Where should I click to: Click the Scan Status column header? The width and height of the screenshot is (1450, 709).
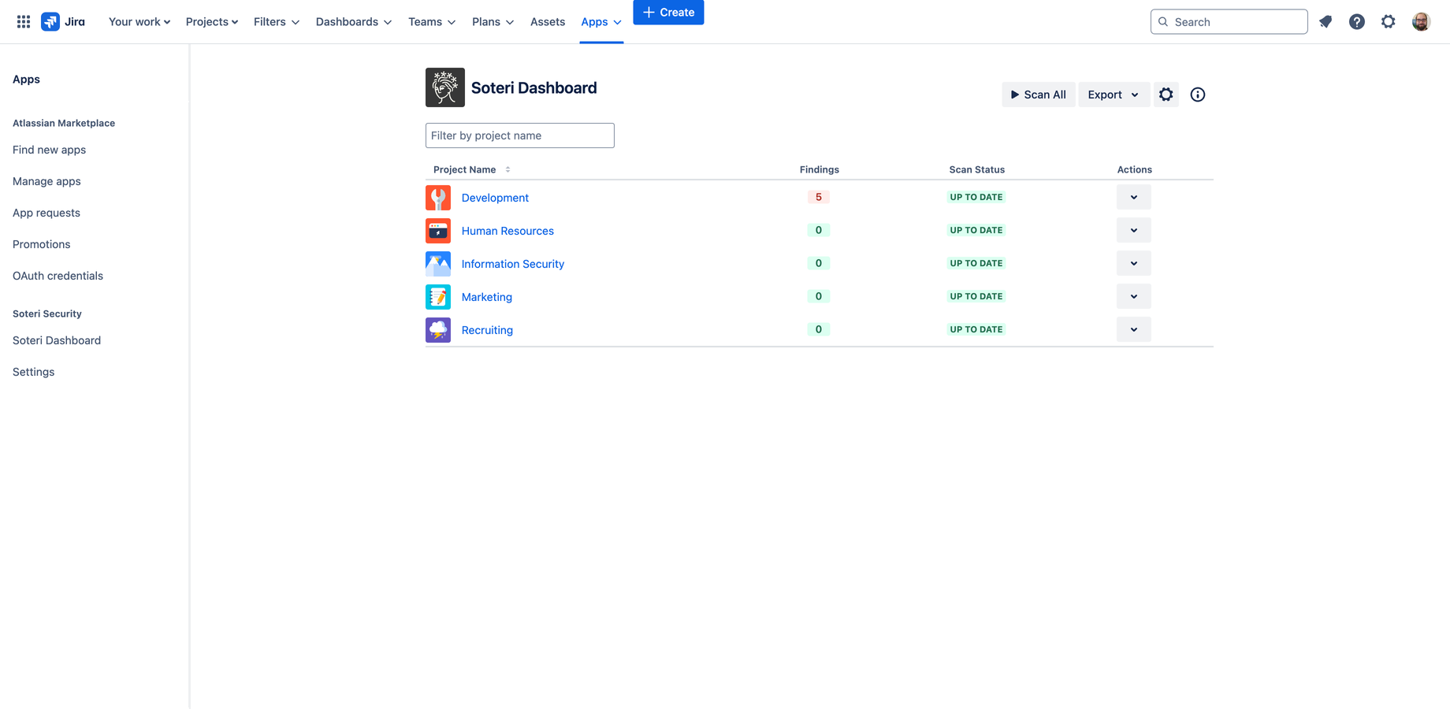tap(977, 169)
